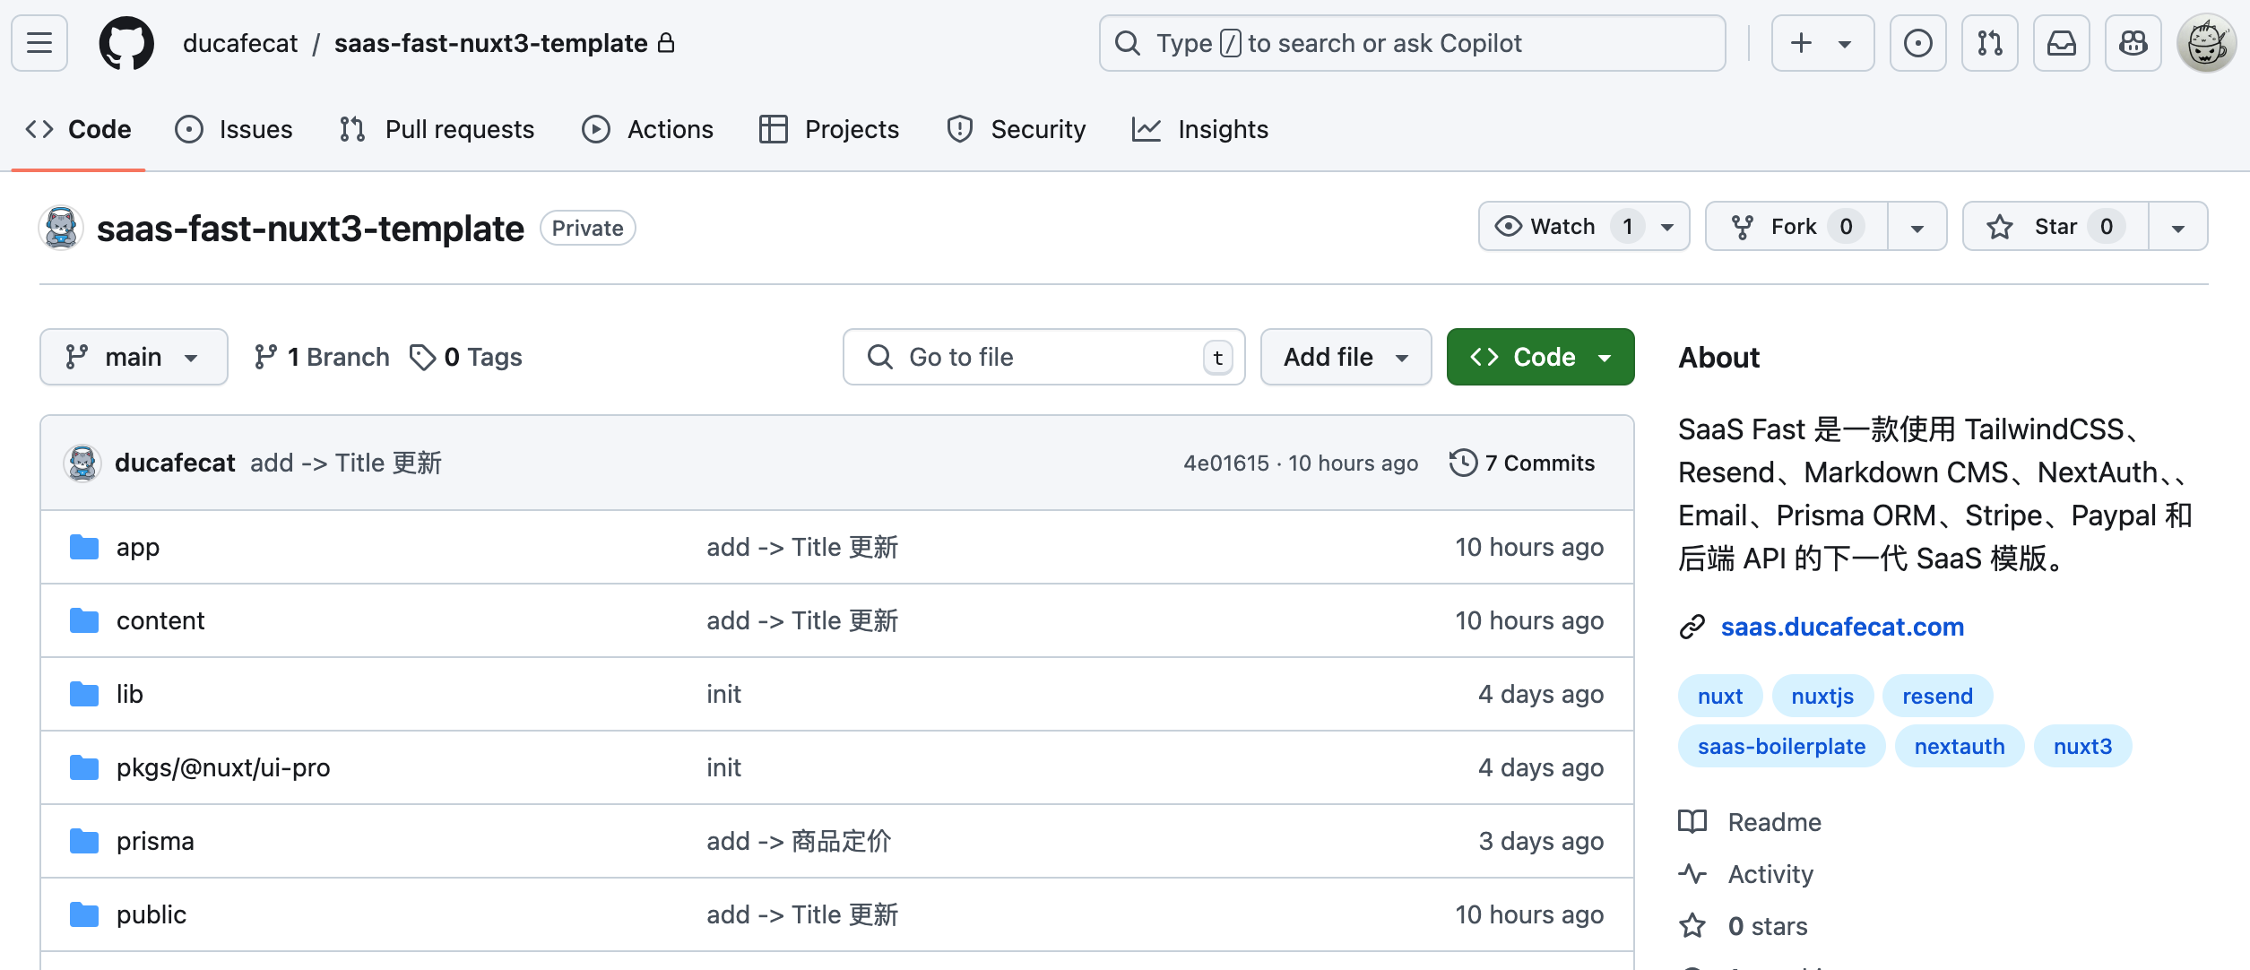Open the notifications inbox icon
2250x970 pixels.
tap(2061, 43)
